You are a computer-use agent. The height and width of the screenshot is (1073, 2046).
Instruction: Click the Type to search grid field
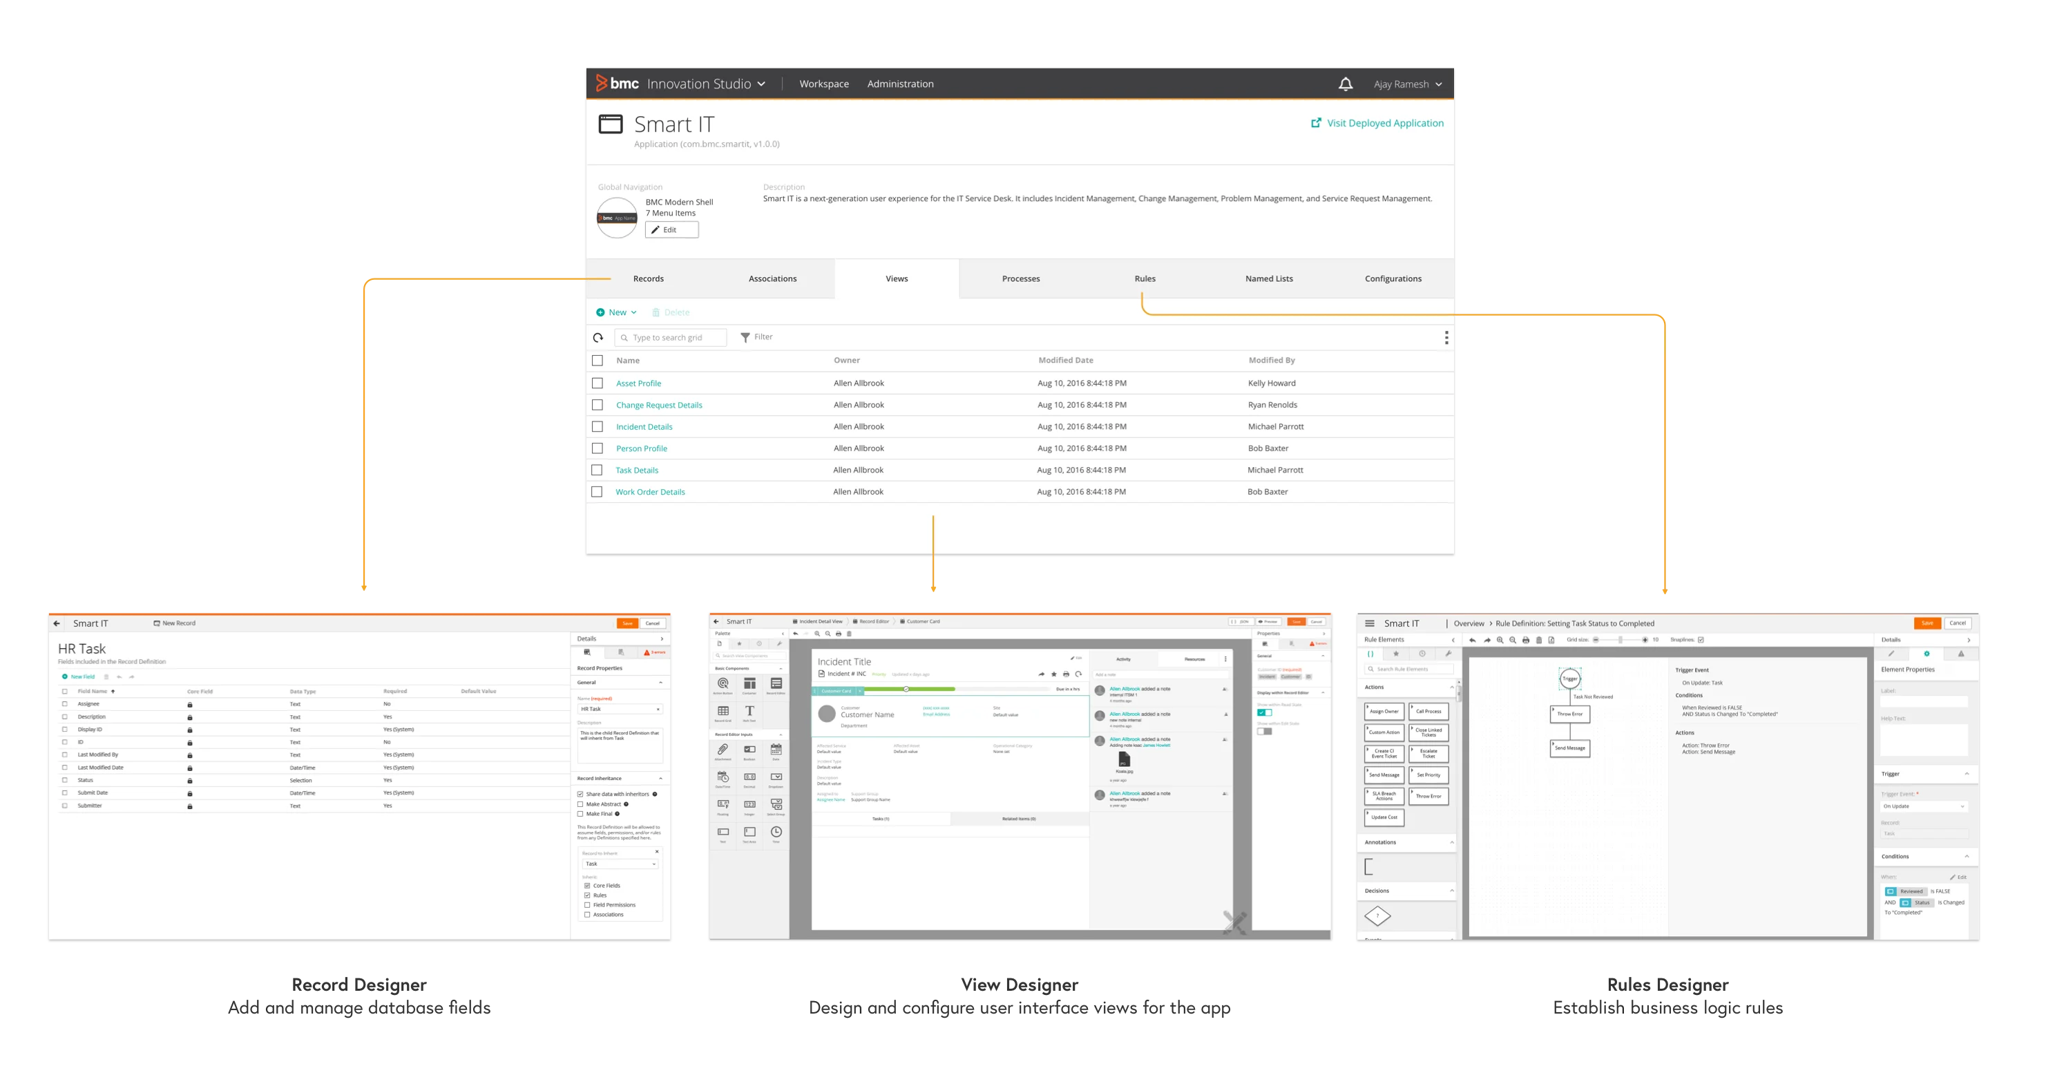tap(670, 339)
